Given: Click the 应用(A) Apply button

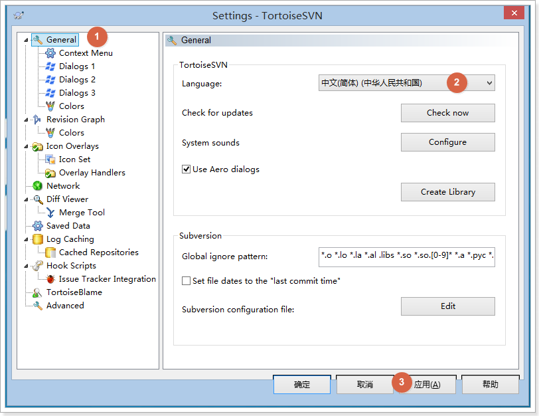Looking at the screenshot, I should tap(427, 384).
